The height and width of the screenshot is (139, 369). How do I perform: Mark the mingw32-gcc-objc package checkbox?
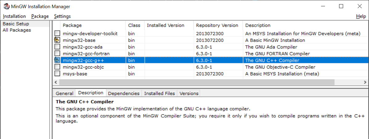click(x=57, y=67)
